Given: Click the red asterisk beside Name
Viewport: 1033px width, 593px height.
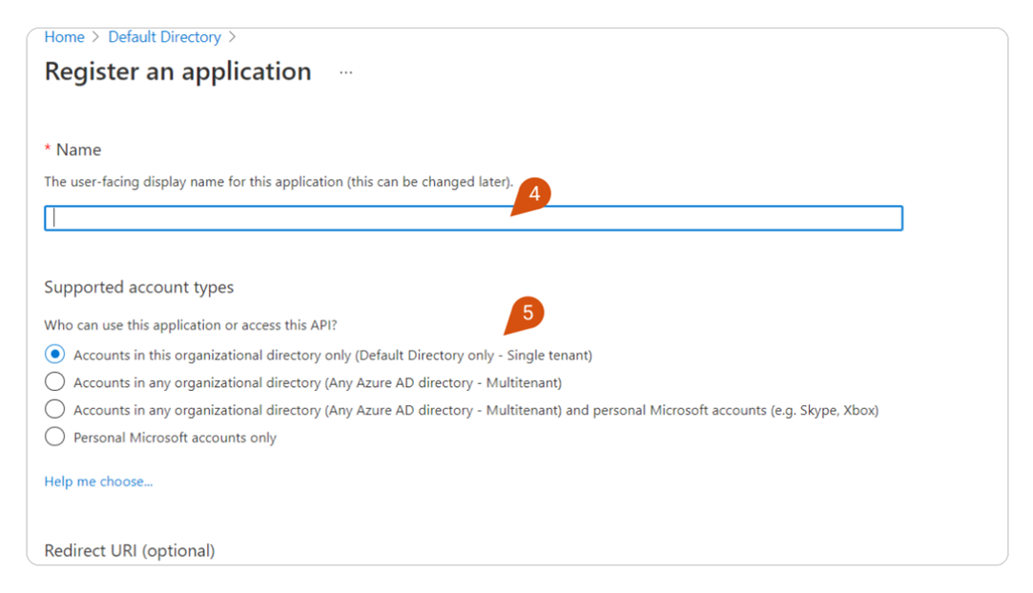Looking at the screenshot, I should click(47, 149).
